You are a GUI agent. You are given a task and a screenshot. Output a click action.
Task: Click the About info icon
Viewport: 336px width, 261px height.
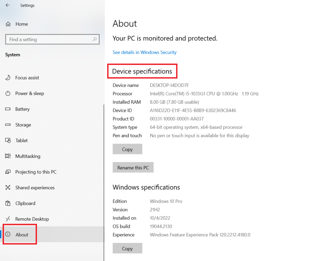[8, 234]
